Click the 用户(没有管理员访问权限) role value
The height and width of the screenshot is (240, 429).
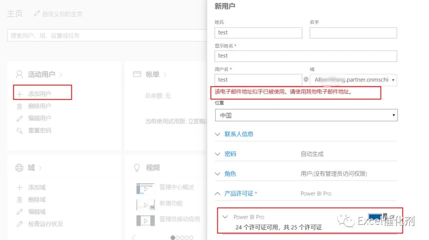click(334, 174)
